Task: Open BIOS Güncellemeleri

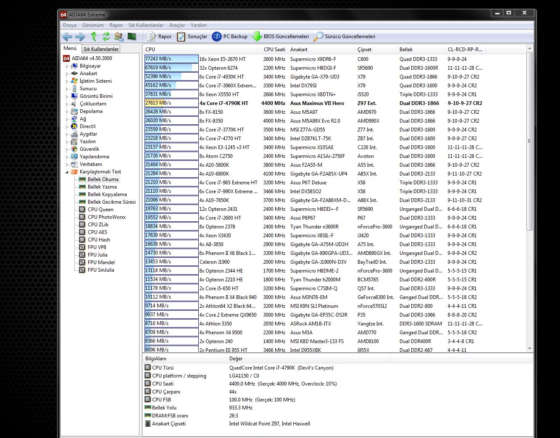Action: click(280, 37)
